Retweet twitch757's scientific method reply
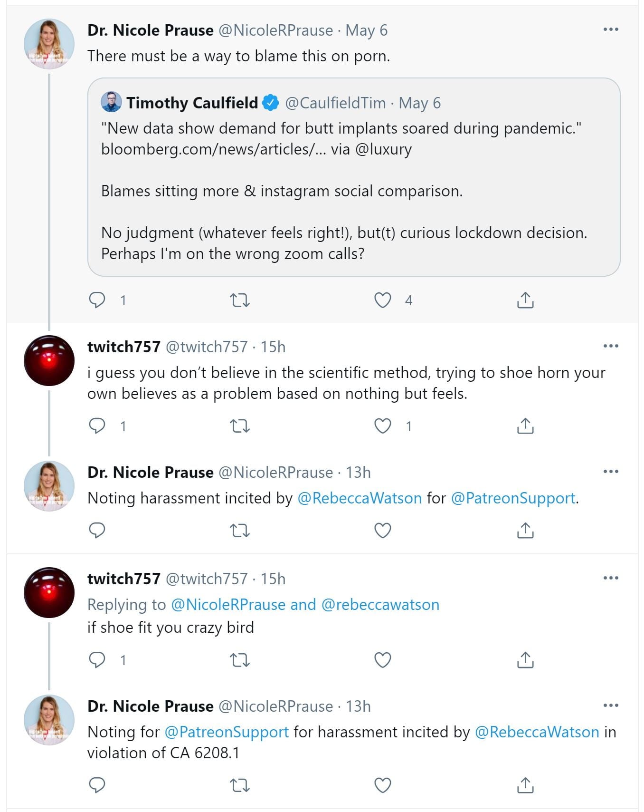This screenshot has width=644, height=812. 239,426
